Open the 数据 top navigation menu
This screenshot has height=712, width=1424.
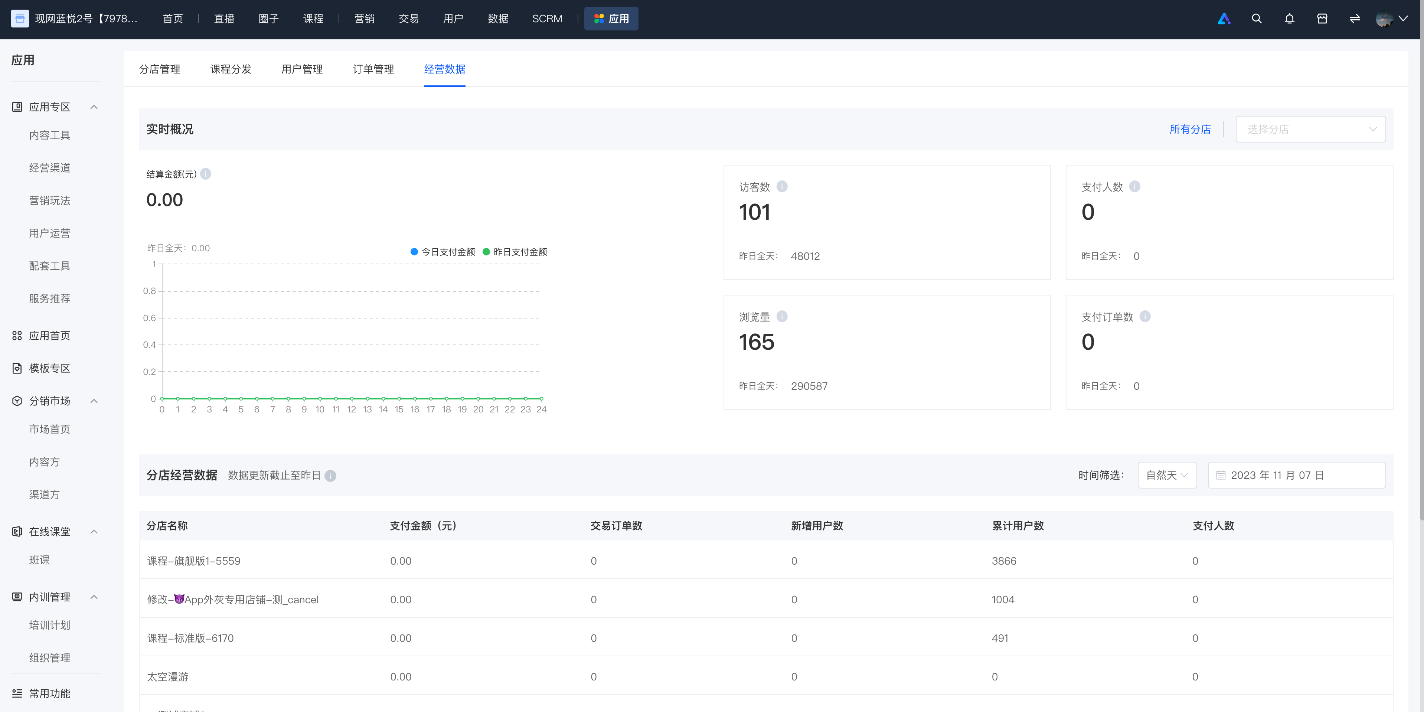pos(497,19)
